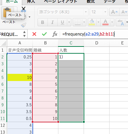Click cell A1 labeled 音声受信時間
Image resolution: width=128 pixels, height=134 pixels.
(x=20, y=50)
